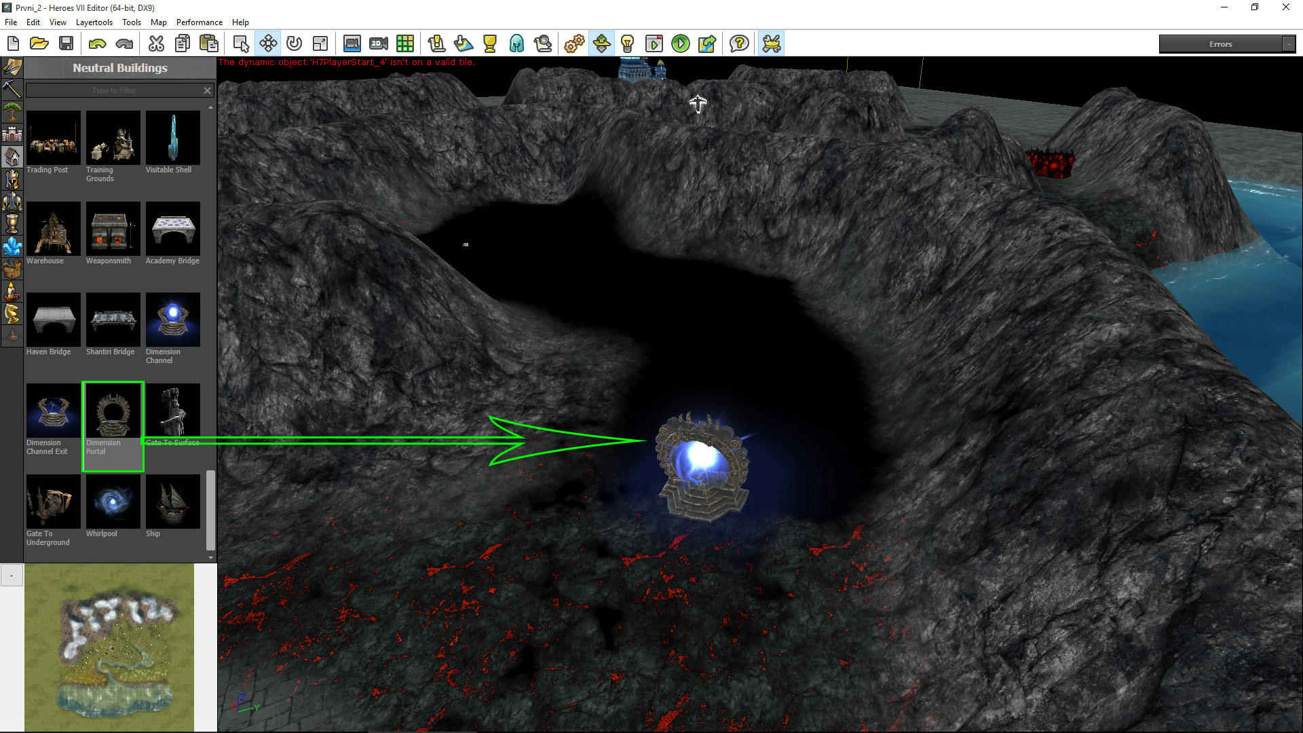Clear the filter with the X button
Screen dimensions: 1303x733
pos(208,90)
